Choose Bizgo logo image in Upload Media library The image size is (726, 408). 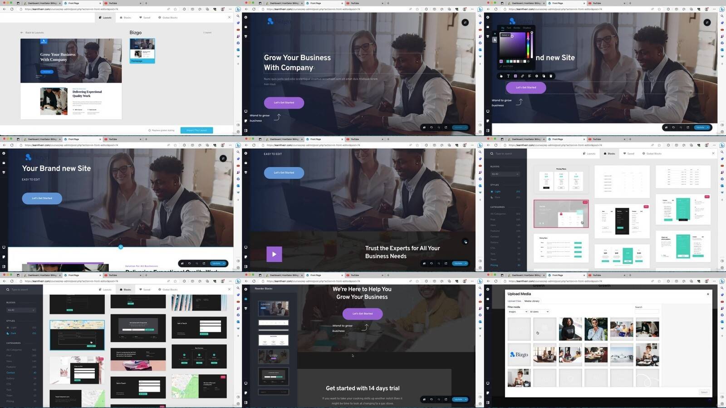coord(519,354)
